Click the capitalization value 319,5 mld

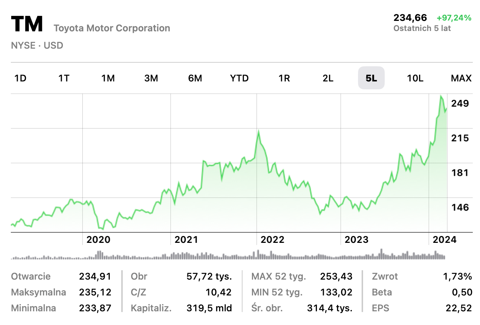[209, 308]
